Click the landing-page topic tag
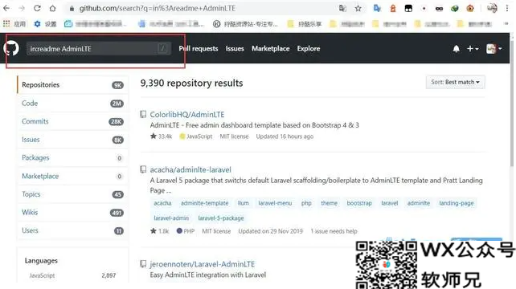Image resolution: width=516 pixels, height=289 pixels. point(456,203)
